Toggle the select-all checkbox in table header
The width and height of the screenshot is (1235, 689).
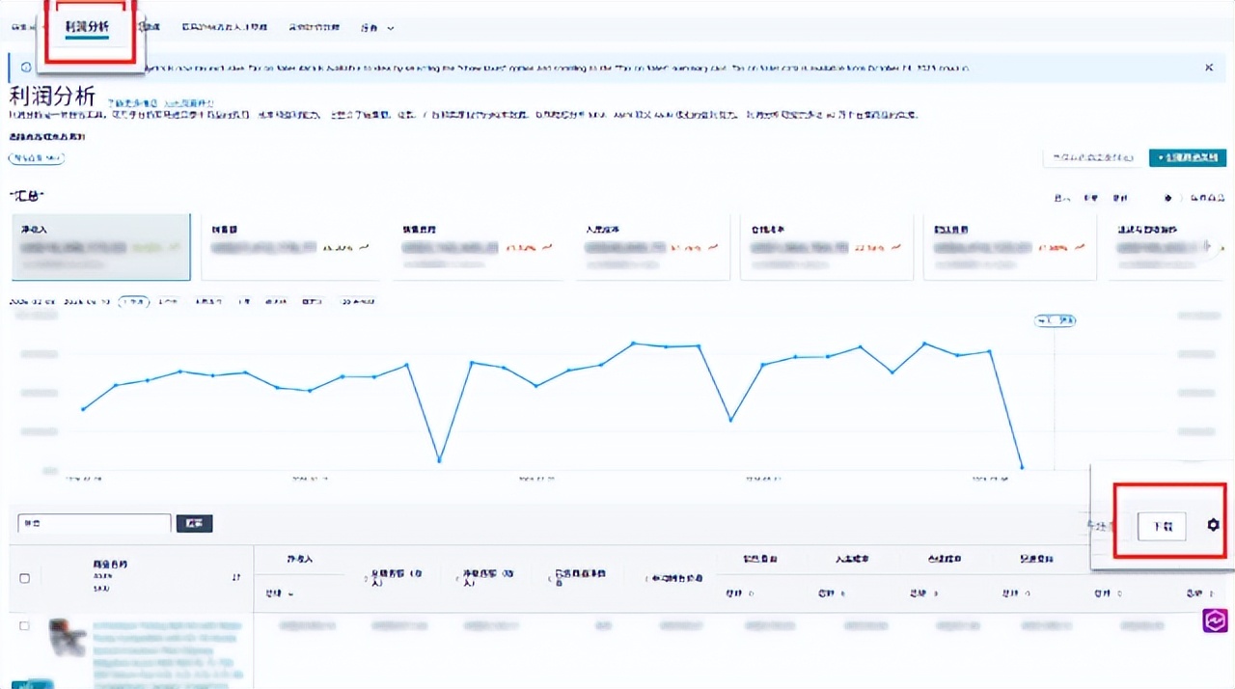[x=25, y=578]
